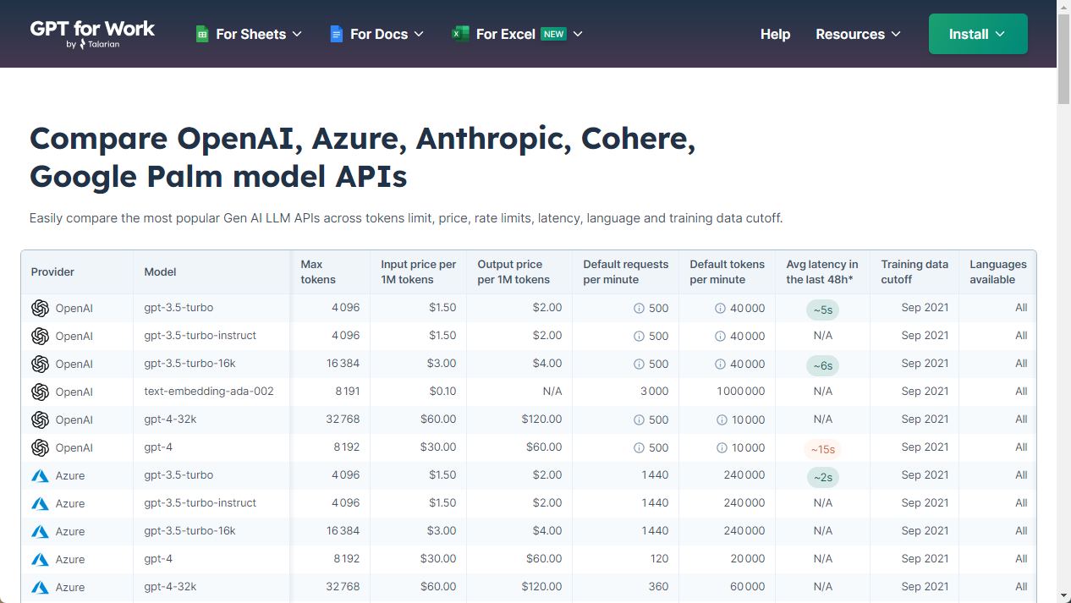Click info icon beside 40000 for OpenAI gpt-3.5-turbo
The width and height of the screenshot is (1071, 603).
pyautogui.click(x=720, y=309)
